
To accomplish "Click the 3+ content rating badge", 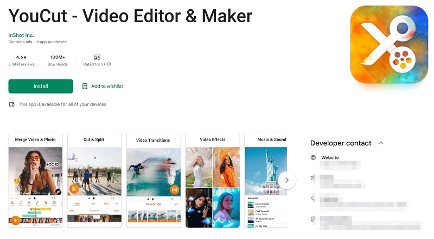I will click(x=97, y=57).
